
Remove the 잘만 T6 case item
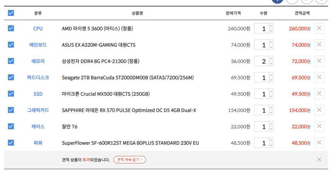[319, 126]
